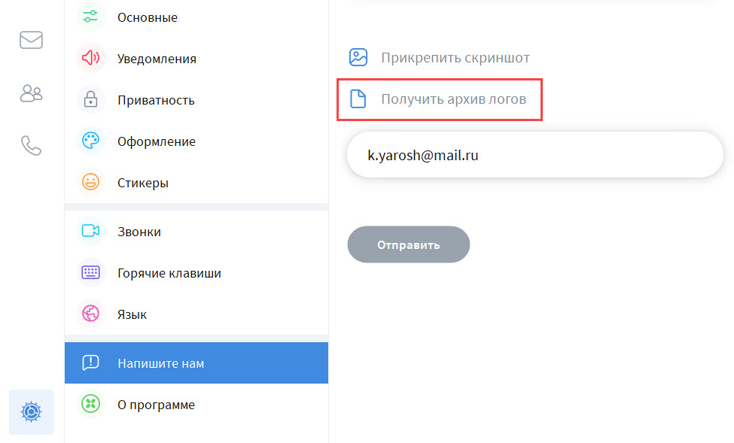Click the Язык globe icon
Screen dimensions: 734x443
pyautogui.click(x=90, y=314)
